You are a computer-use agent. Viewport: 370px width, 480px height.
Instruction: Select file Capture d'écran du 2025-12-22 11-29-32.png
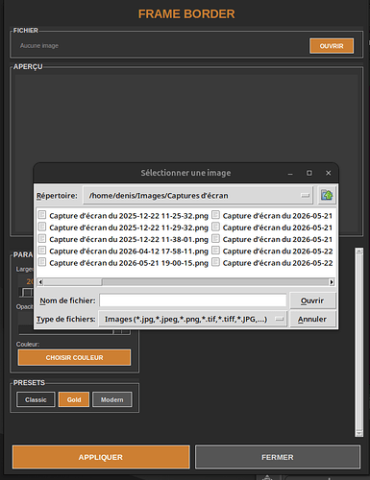tap(129, 228)
